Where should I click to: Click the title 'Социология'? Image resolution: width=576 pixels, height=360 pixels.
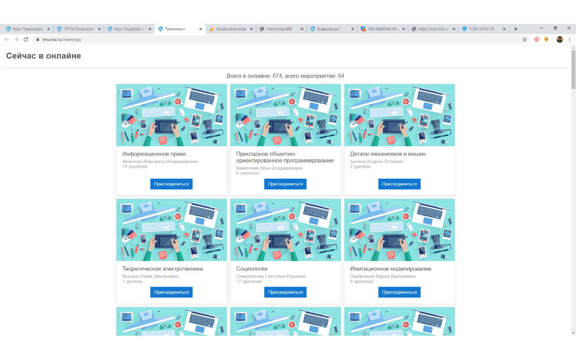coord(252,269)
